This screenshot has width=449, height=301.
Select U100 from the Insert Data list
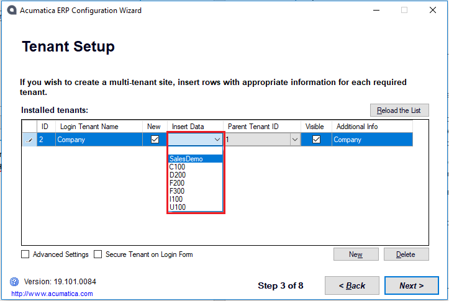click(195, 207)
